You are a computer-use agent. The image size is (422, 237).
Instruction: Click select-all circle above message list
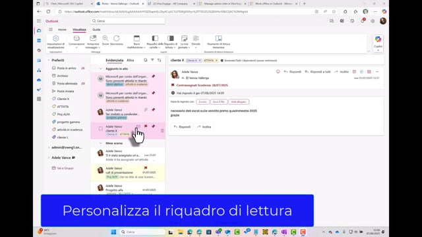(x=145, y=60)
